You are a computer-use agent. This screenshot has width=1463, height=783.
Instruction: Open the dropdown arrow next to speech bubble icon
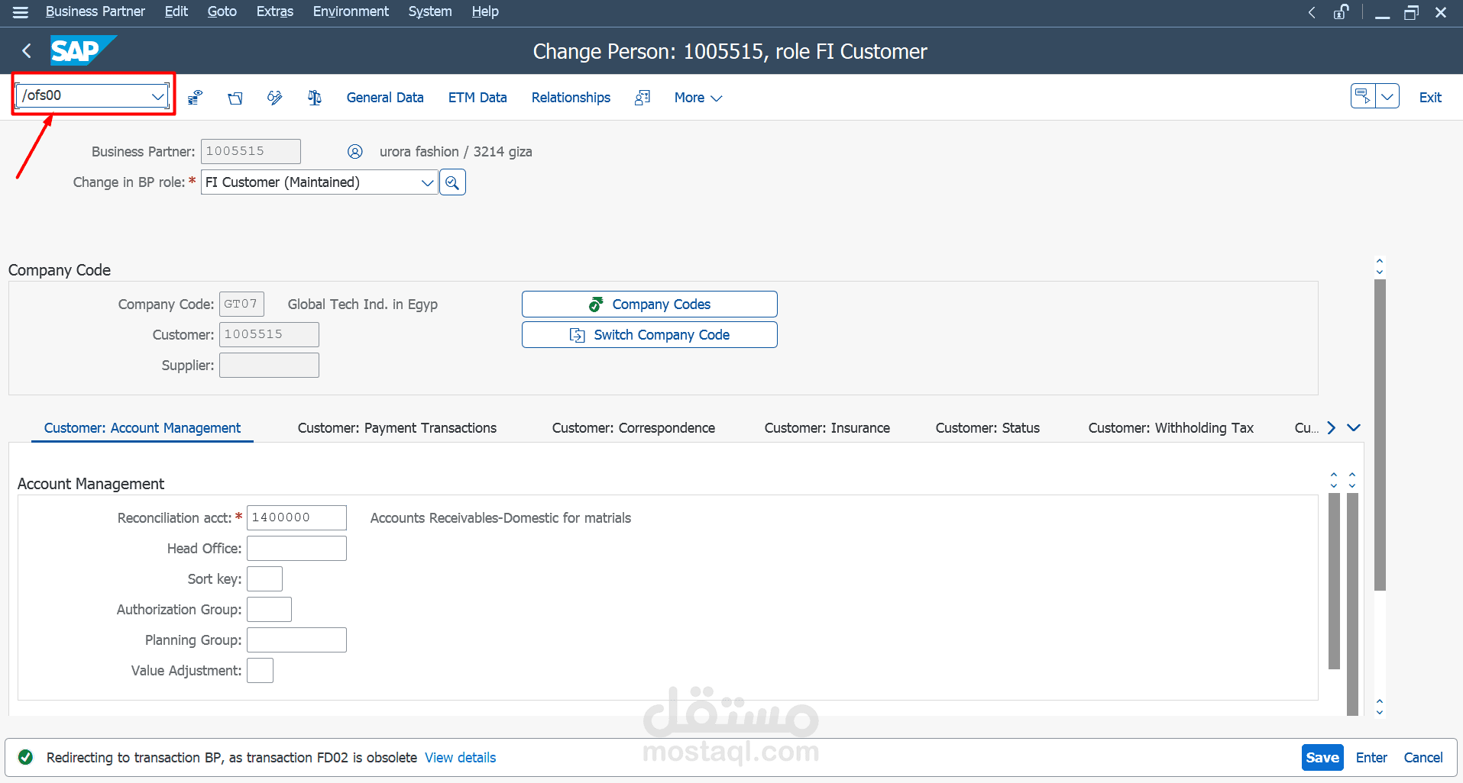point(1387,96)
